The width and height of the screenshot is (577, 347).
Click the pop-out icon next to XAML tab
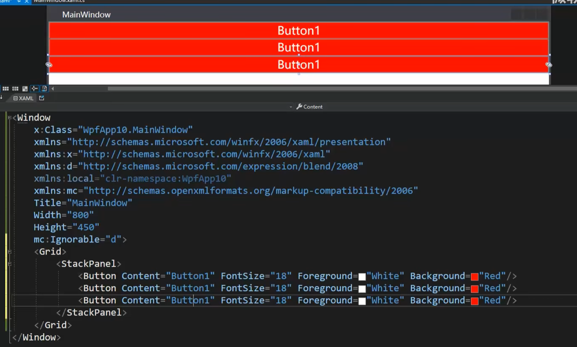pyautogui.click(x=41, y=98)
